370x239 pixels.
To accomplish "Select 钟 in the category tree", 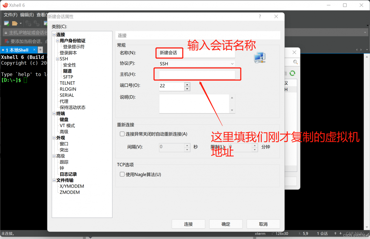I will pyautogui.click(x=62, y=168).
